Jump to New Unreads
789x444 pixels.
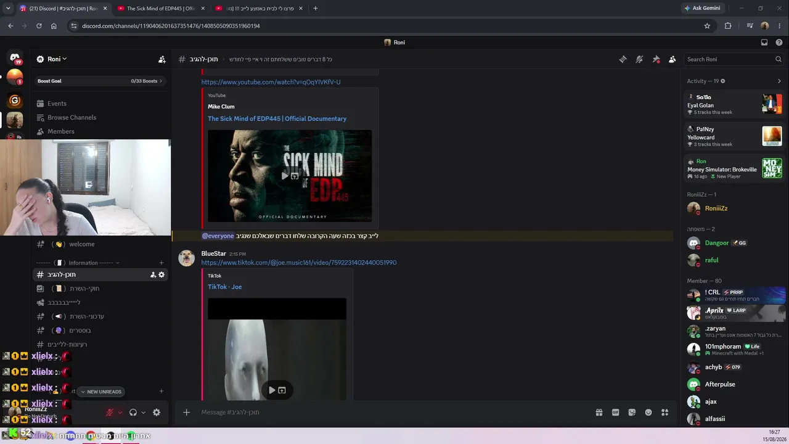click(101, 392)
